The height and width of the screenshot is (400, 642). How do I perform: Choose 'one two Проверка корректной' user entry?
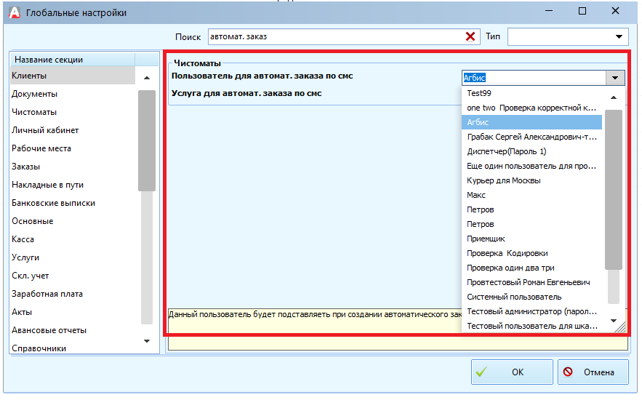pyautogui.click(x=532, y=108)
